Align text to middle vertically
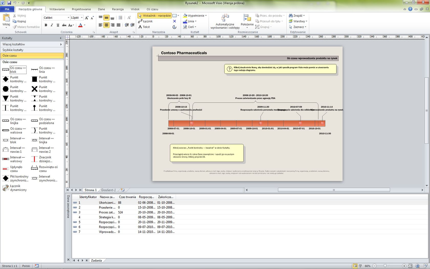Image resolution: width=430 pixels, height=269 pixels. [106, 18]
